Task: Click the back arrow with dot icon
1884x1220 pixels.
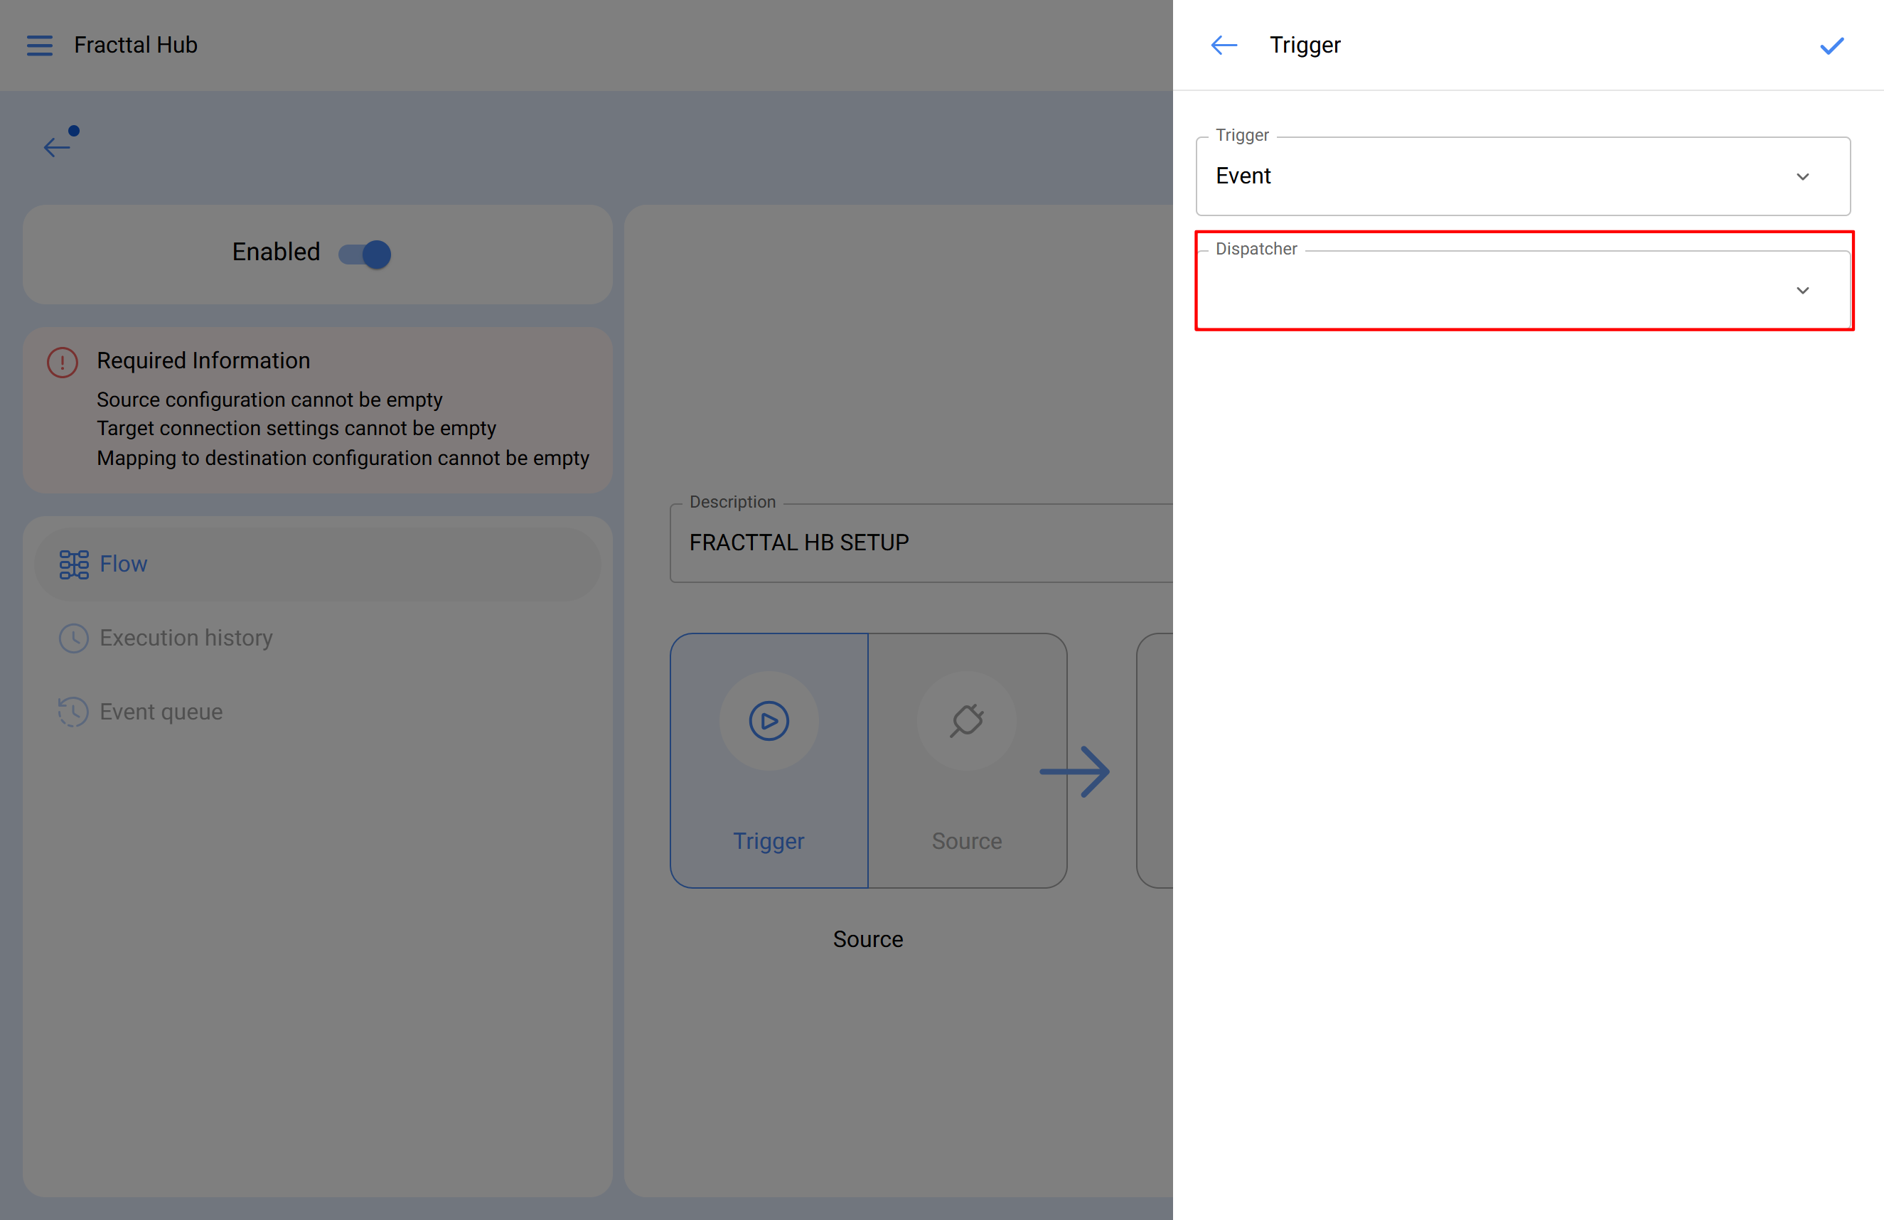Action: coord(60,144)
